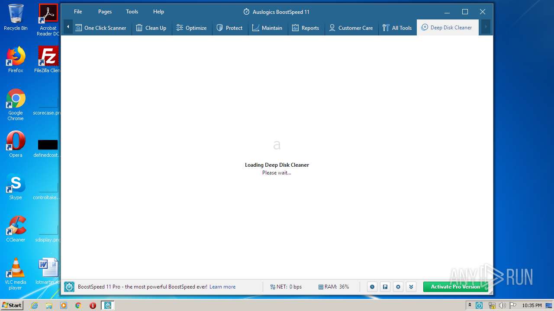
Task: Launch Opera desktop shortcut
Action: (16, 144)
